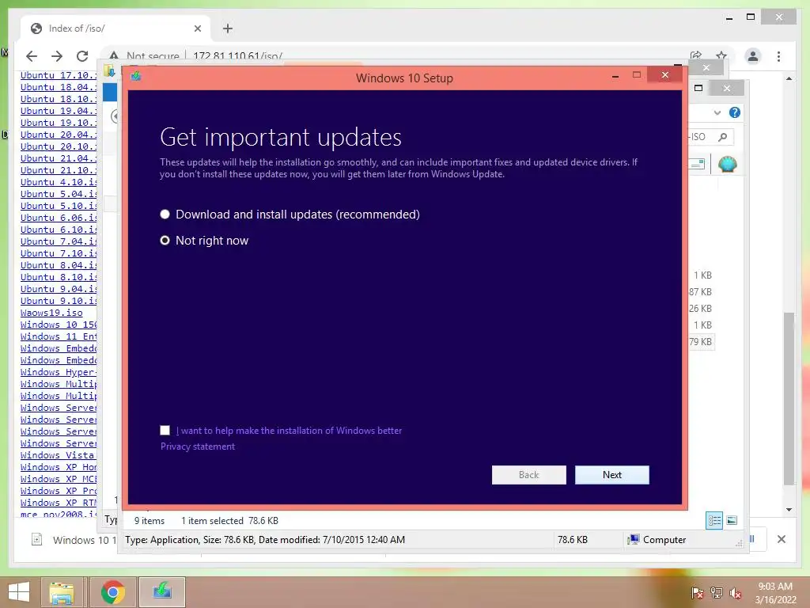Open the network tray icon

[716, 593]
